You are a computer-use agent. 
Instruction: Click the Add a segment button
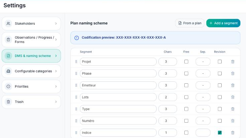223,23
